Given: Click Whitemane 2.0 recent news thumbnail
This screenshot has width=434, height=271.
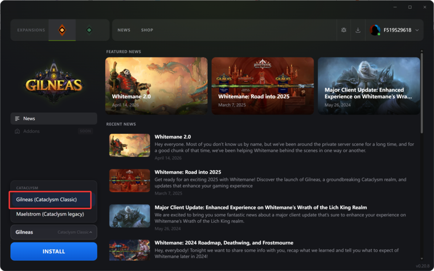Looking at the screenshot, I should 130,145.
